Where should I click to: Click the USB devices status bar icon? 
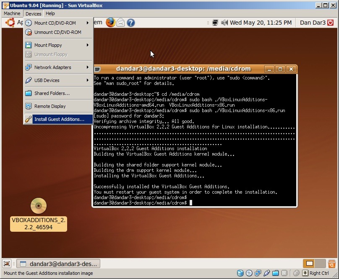(266, 273)
